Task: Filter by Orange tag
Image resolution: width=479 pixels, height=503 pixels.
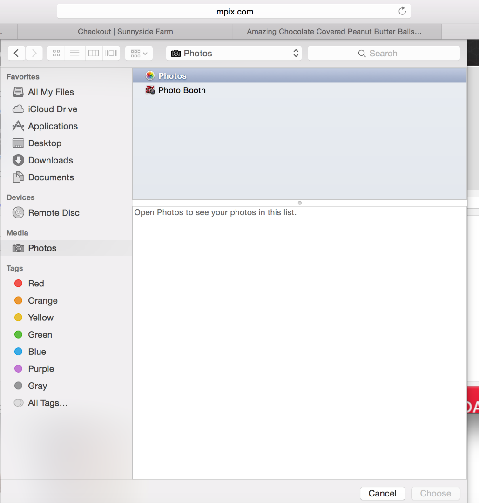Action: [x=66, y=300]
